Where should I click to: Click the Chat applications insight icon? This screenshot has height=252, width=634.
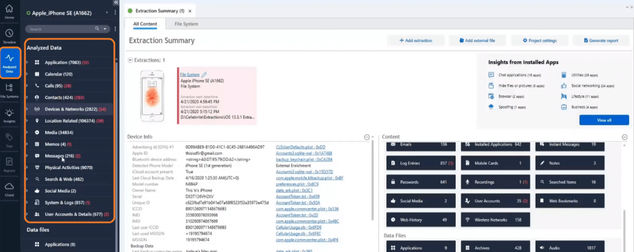pos(491,75)
